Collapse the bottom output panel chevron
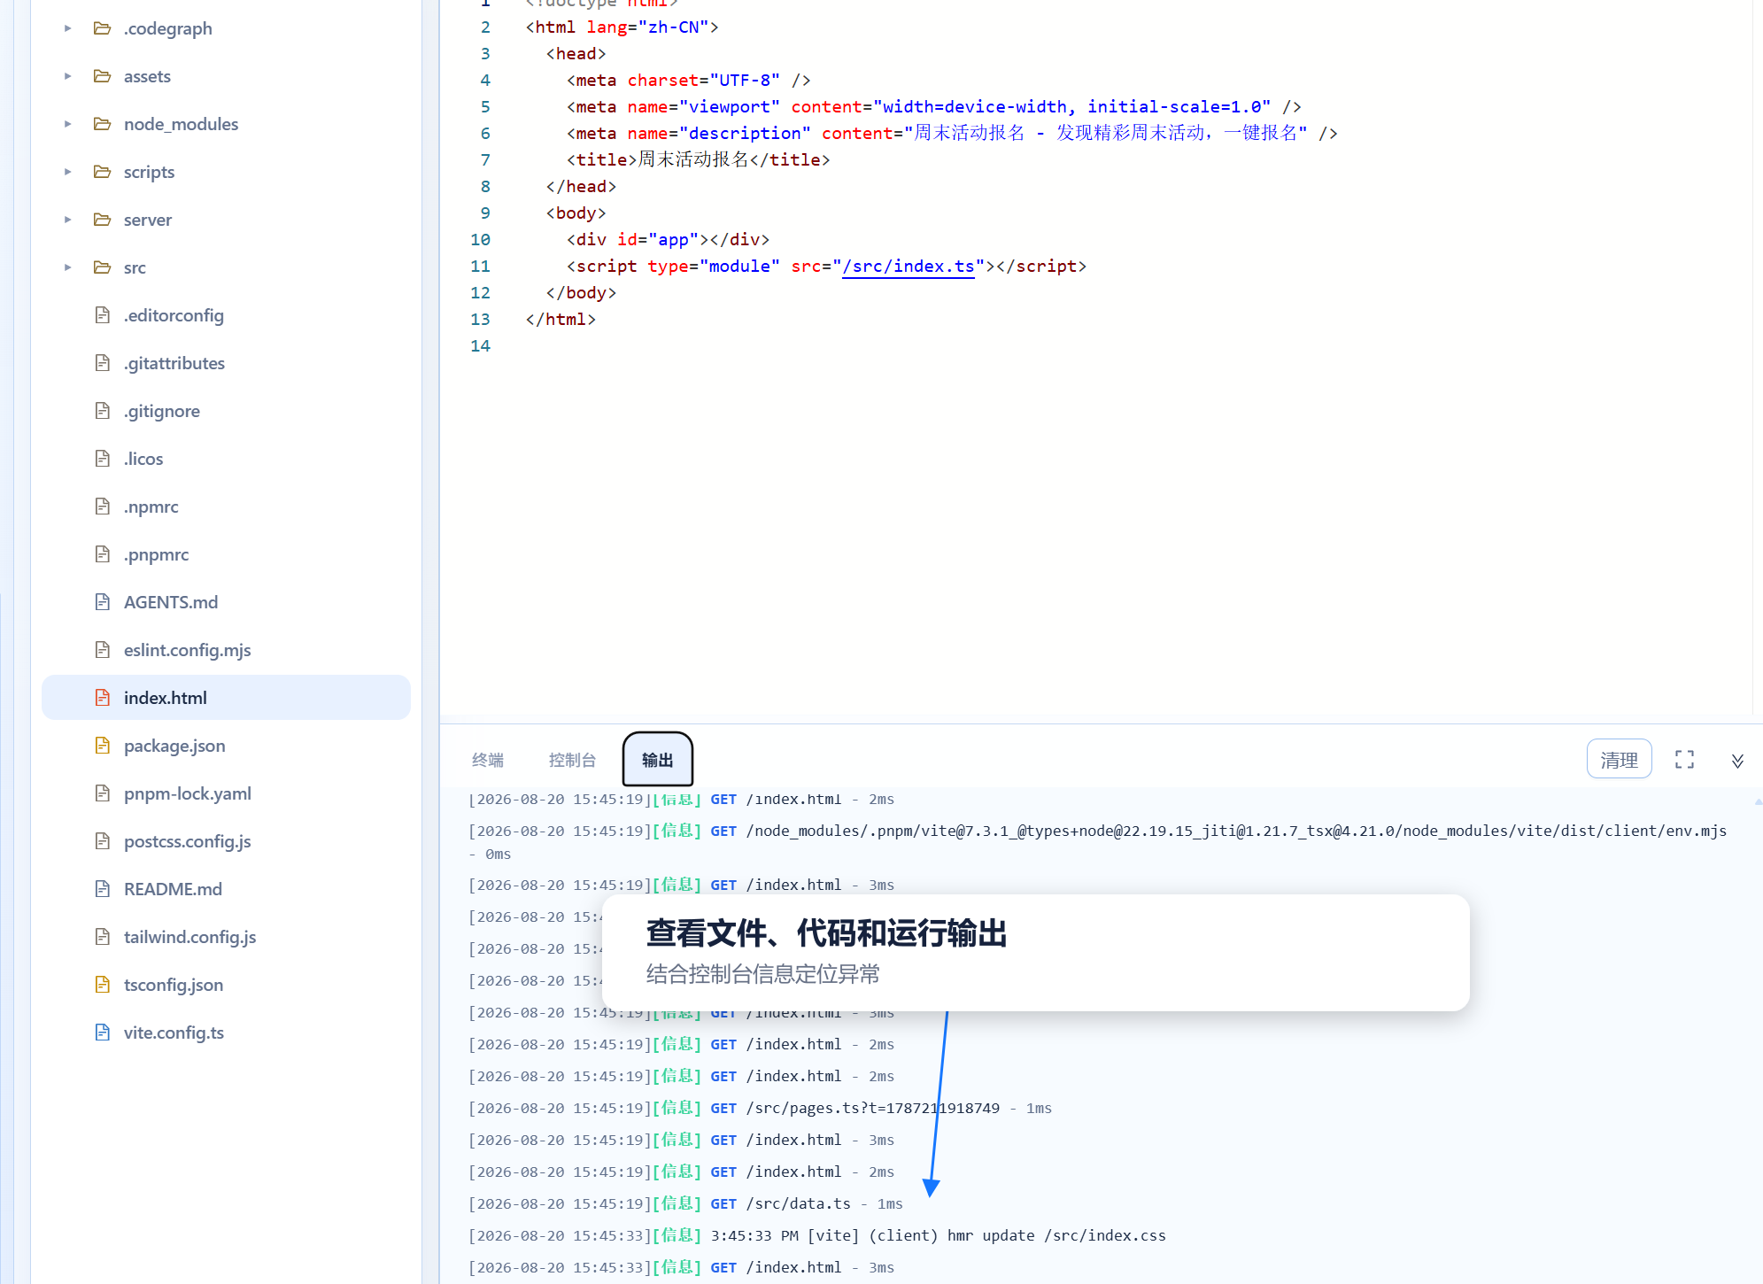The image size is (1763, 1284). pos(1737,761)
